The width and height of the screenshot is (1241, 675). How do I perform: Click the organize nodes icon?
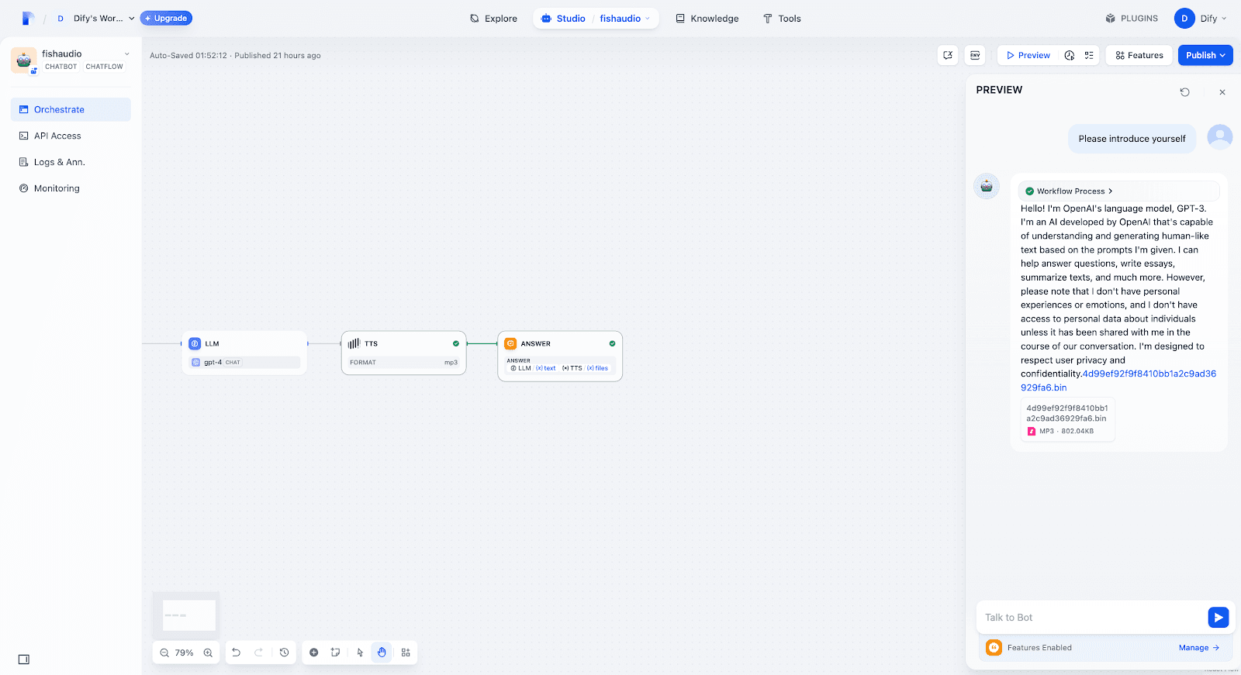click(x=406, y=653)
